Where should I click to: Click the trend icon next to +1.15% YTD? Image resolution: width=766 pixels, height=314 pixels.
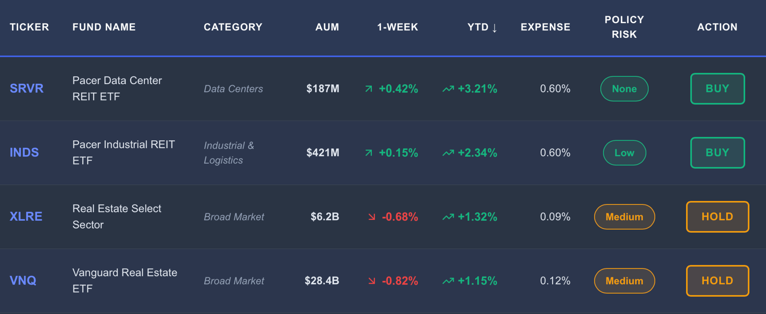click(448, 281)
